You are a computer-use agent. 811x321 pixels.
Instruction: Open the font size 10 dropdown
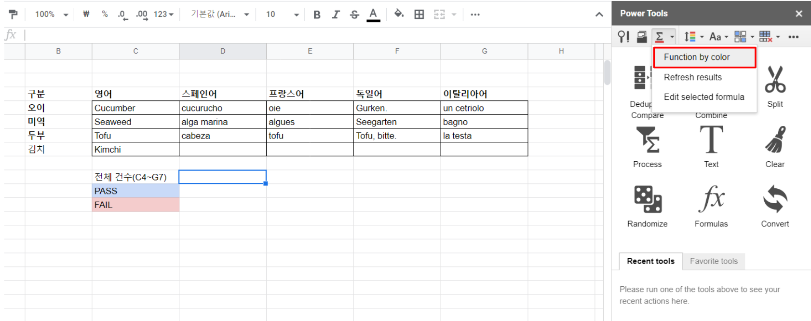282,14
